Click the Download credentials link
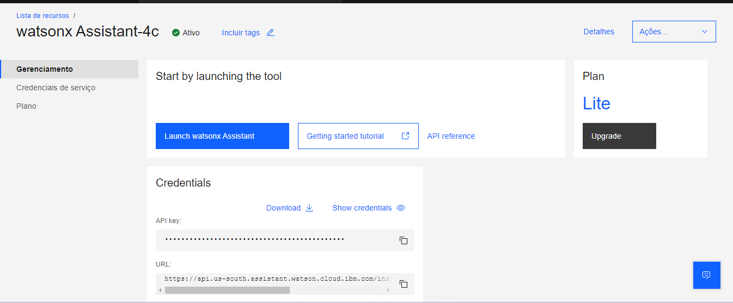The width and height of the screenshot is (733, 303). point(283,208)
